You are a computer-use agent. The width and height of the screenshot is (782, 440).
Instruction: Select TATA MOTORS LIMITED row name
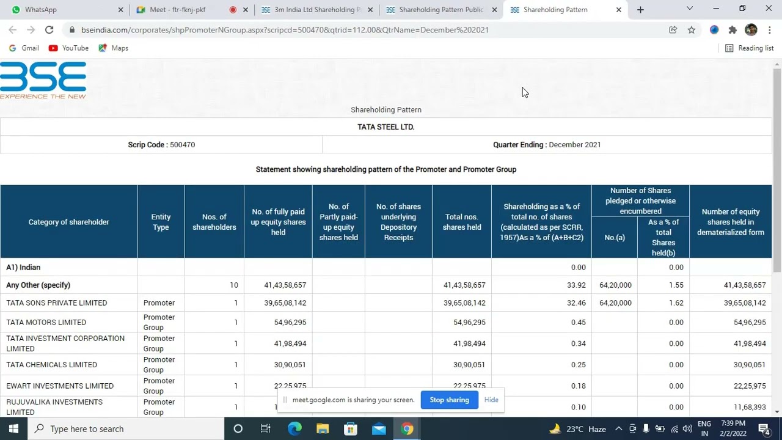point(46,323)
